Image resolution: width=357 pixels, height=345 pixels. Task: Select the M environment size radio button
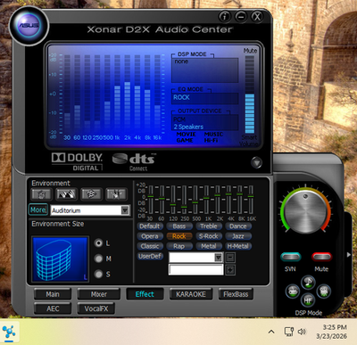pos(98,259)
